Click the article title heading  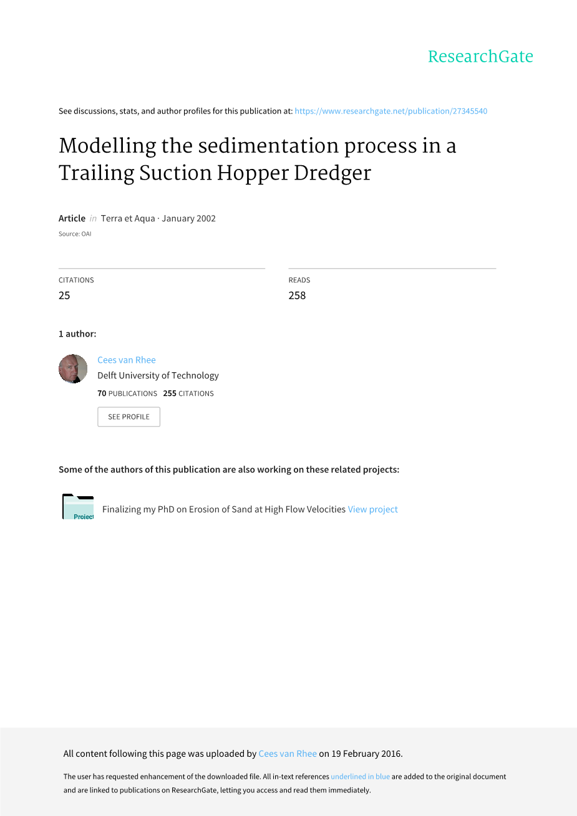257,159
